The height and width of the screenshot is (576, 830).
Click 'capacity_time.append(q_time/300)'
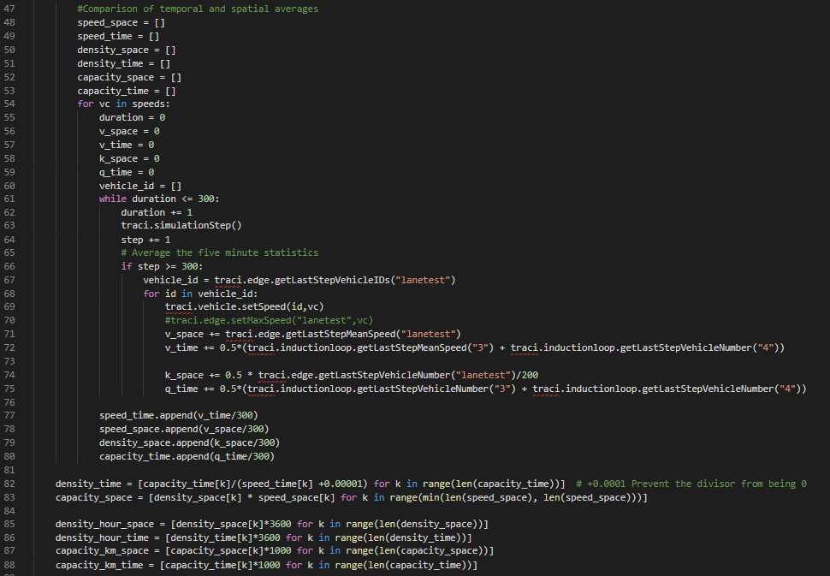point(187,457)
